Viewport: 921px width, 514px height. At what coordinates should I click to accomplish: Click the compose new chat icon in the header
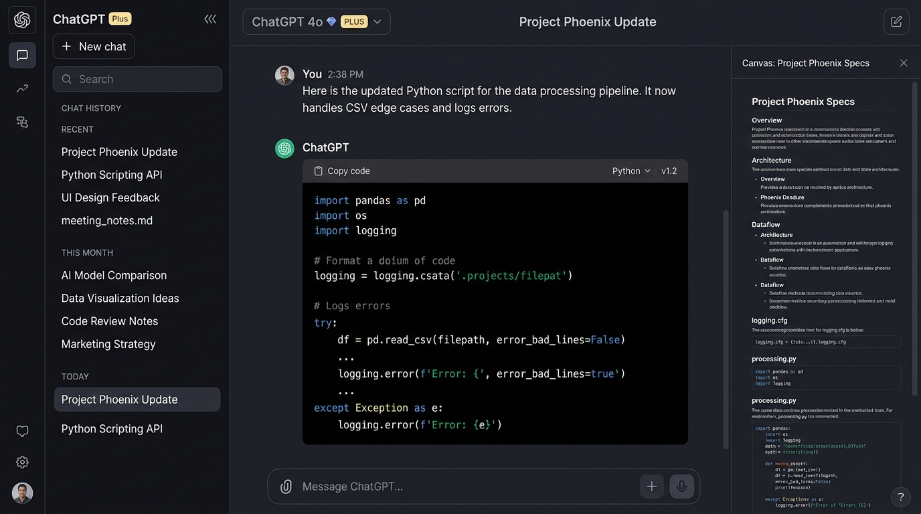tap(896, 21)
